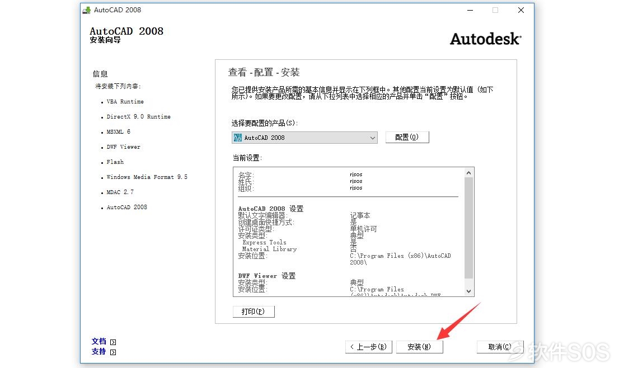Viewport: 619px width, 368px height.
Task: Expand the product selection dropdown arrow
Action: pos(372,138)
